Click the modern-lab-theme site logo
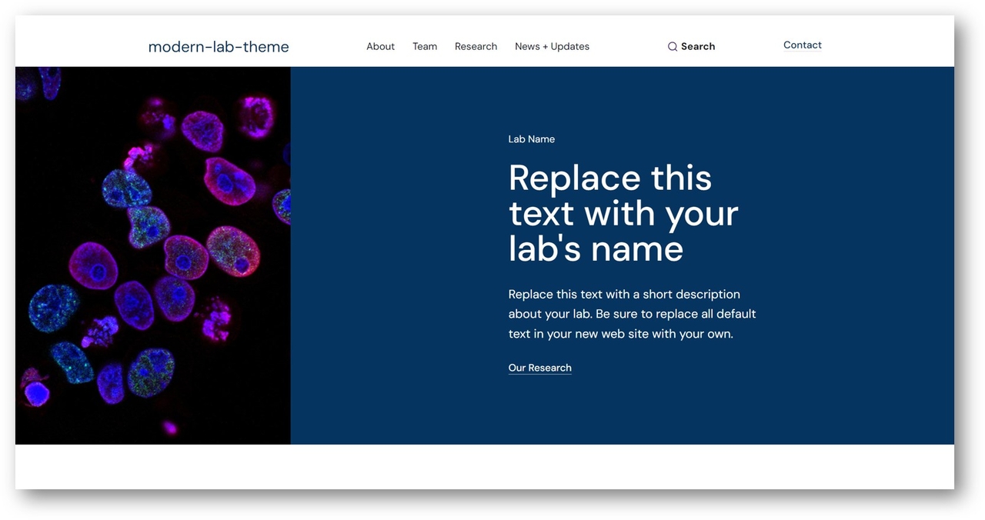The image size is (985, 520). (219, 46)
